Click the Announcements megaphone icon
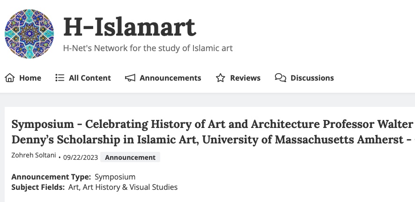Screen dimensions: 415x202 coord(130,78)
